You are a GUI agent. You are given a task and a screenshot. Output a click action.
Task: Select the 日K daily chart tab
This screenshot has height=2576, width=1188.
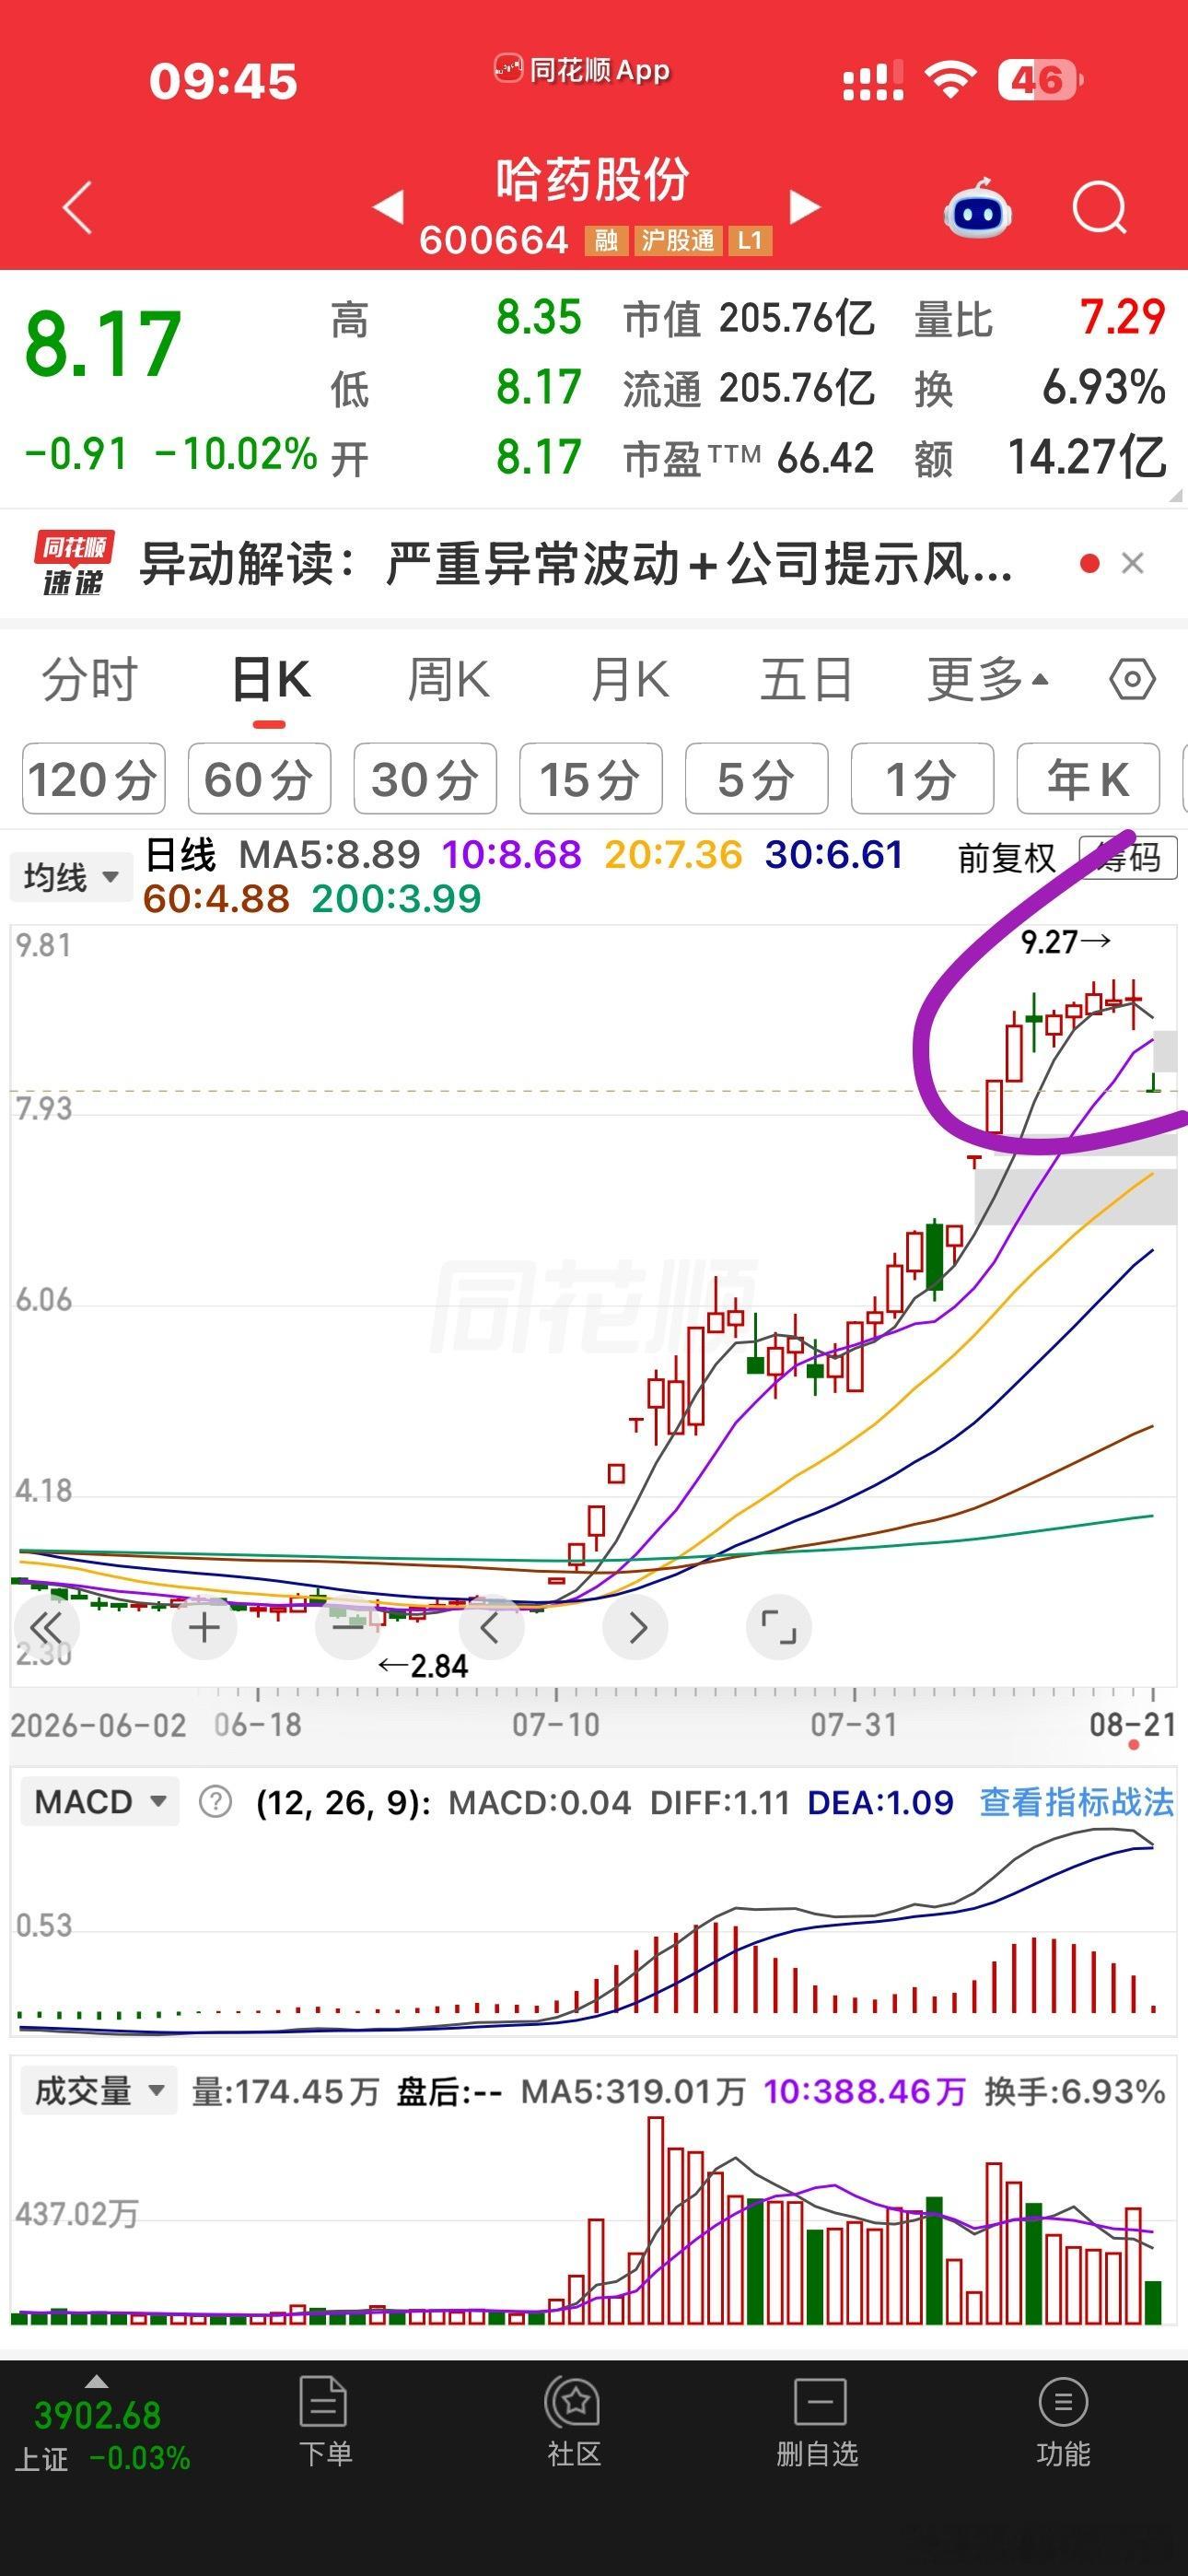[x=270, y=680]
